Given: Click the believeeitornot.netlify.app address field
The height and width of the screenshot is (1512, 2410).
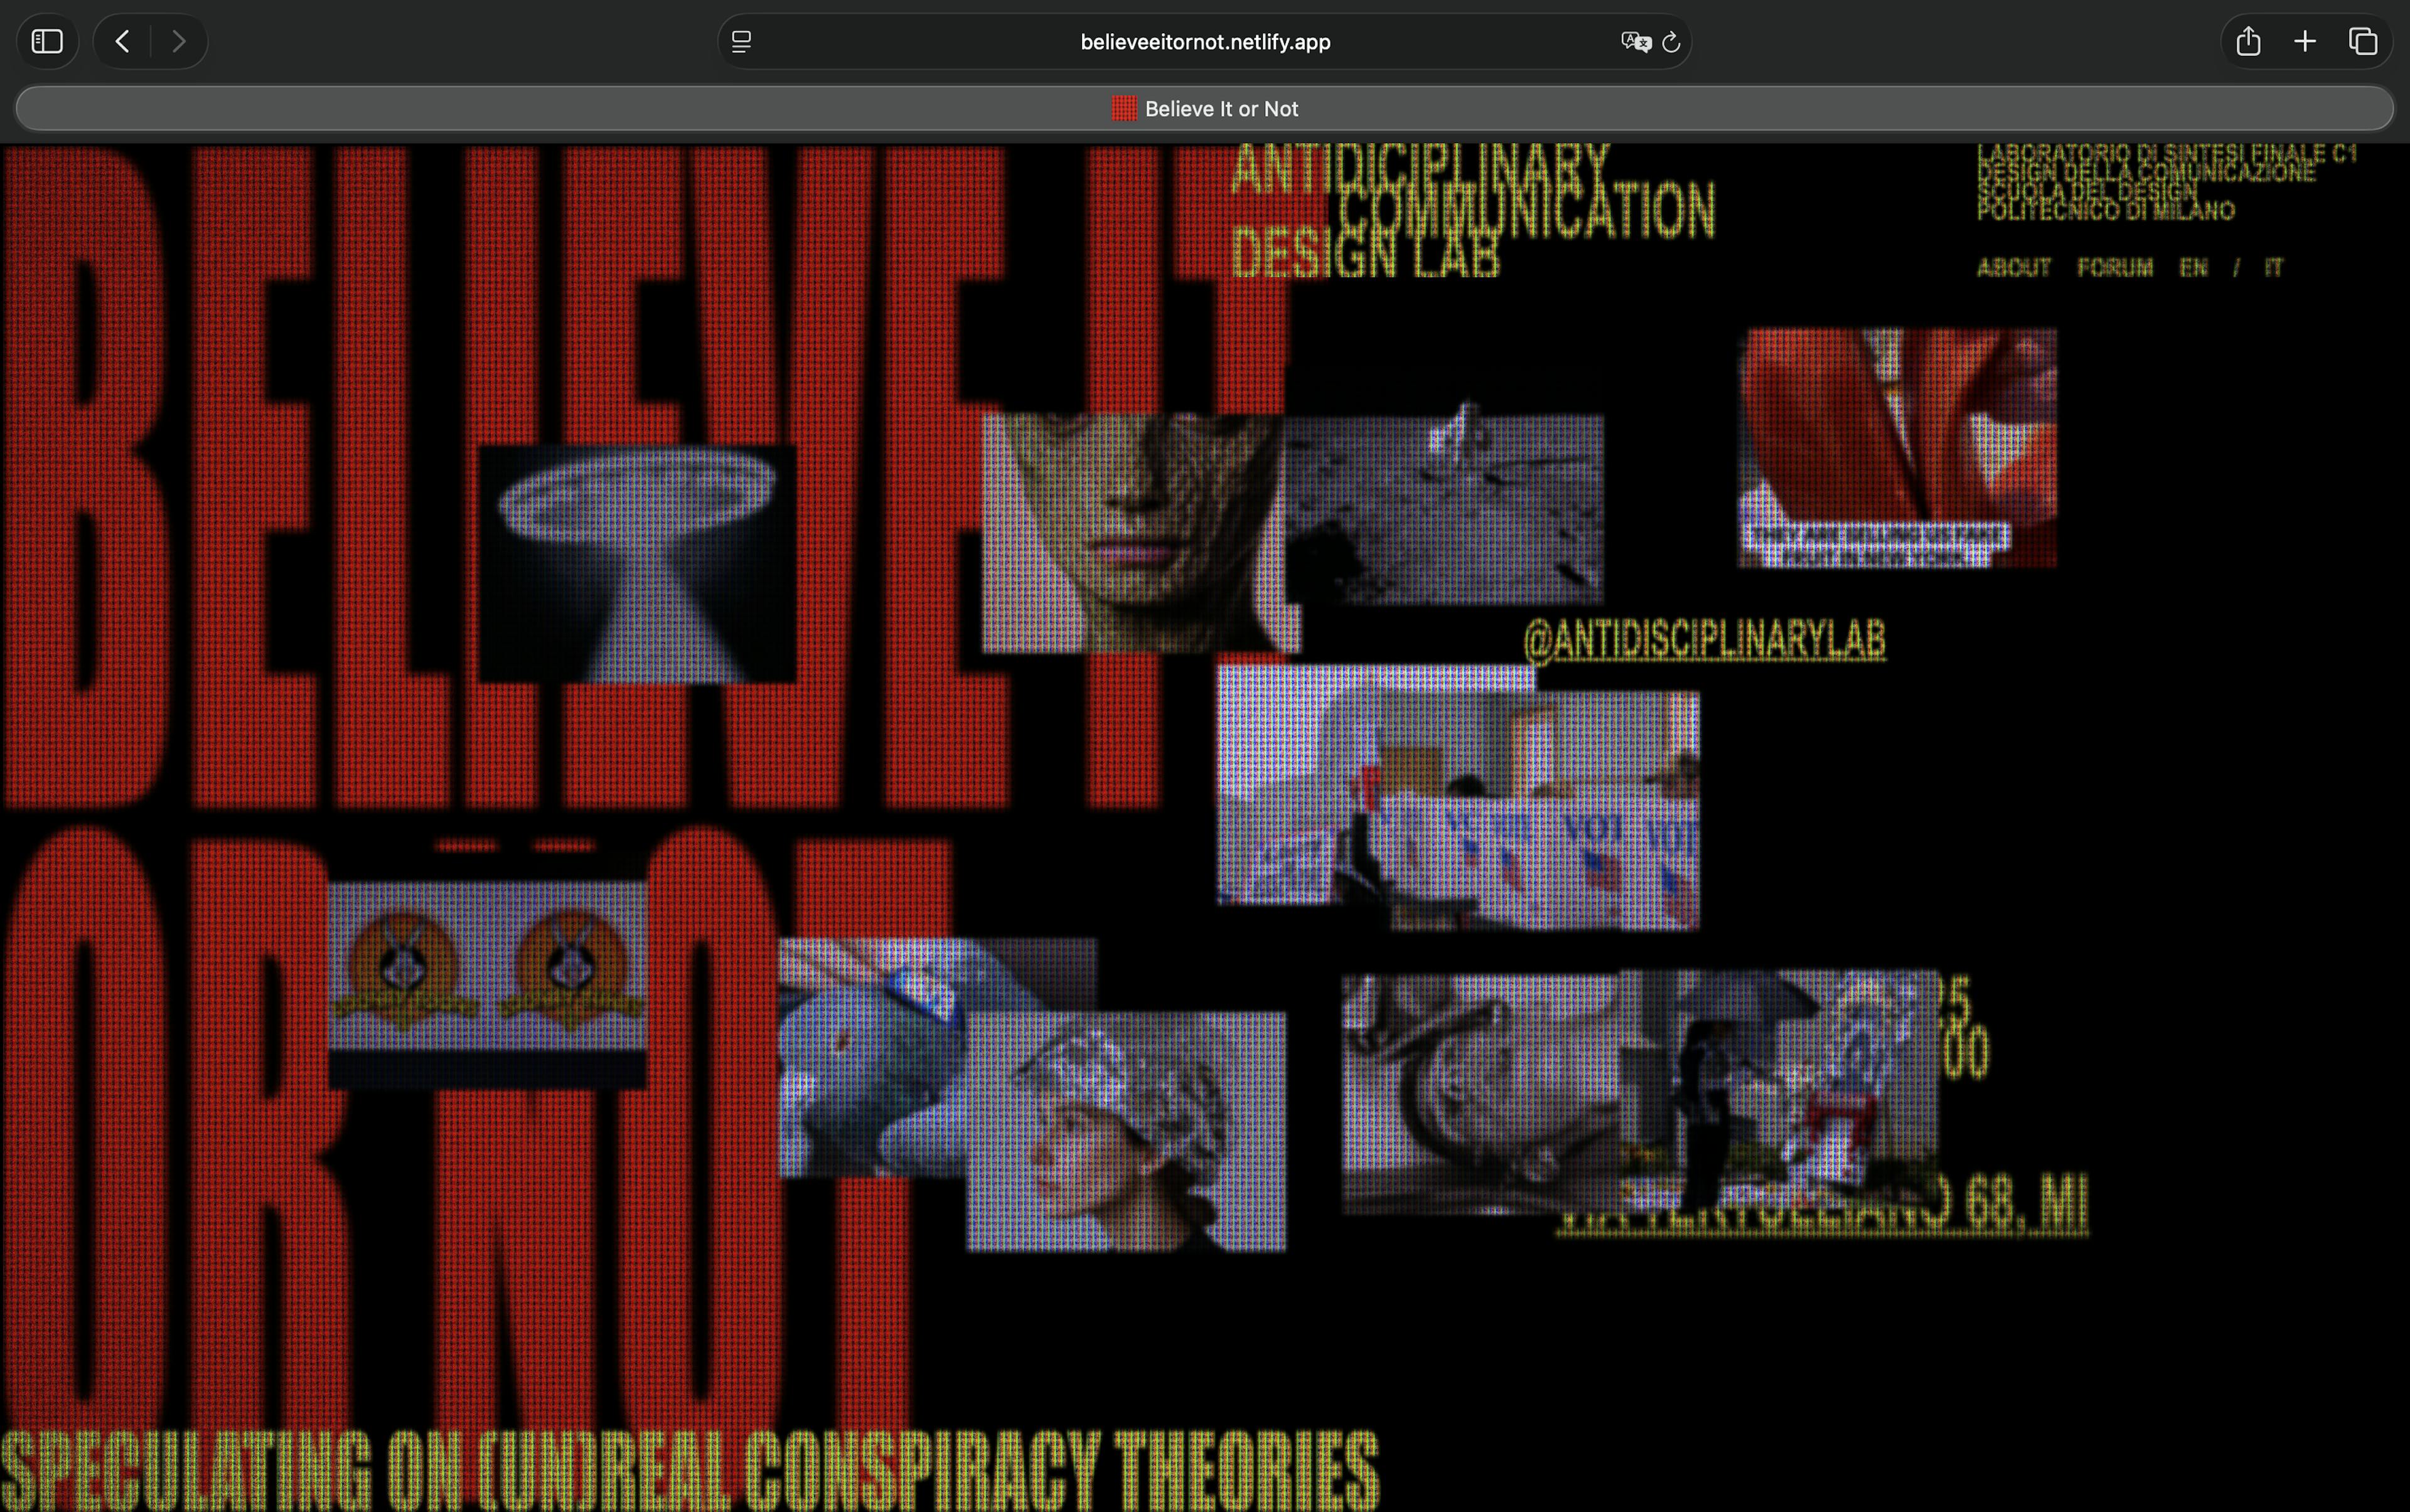Looking at the screenshot, I should (x=1204, y=41).
